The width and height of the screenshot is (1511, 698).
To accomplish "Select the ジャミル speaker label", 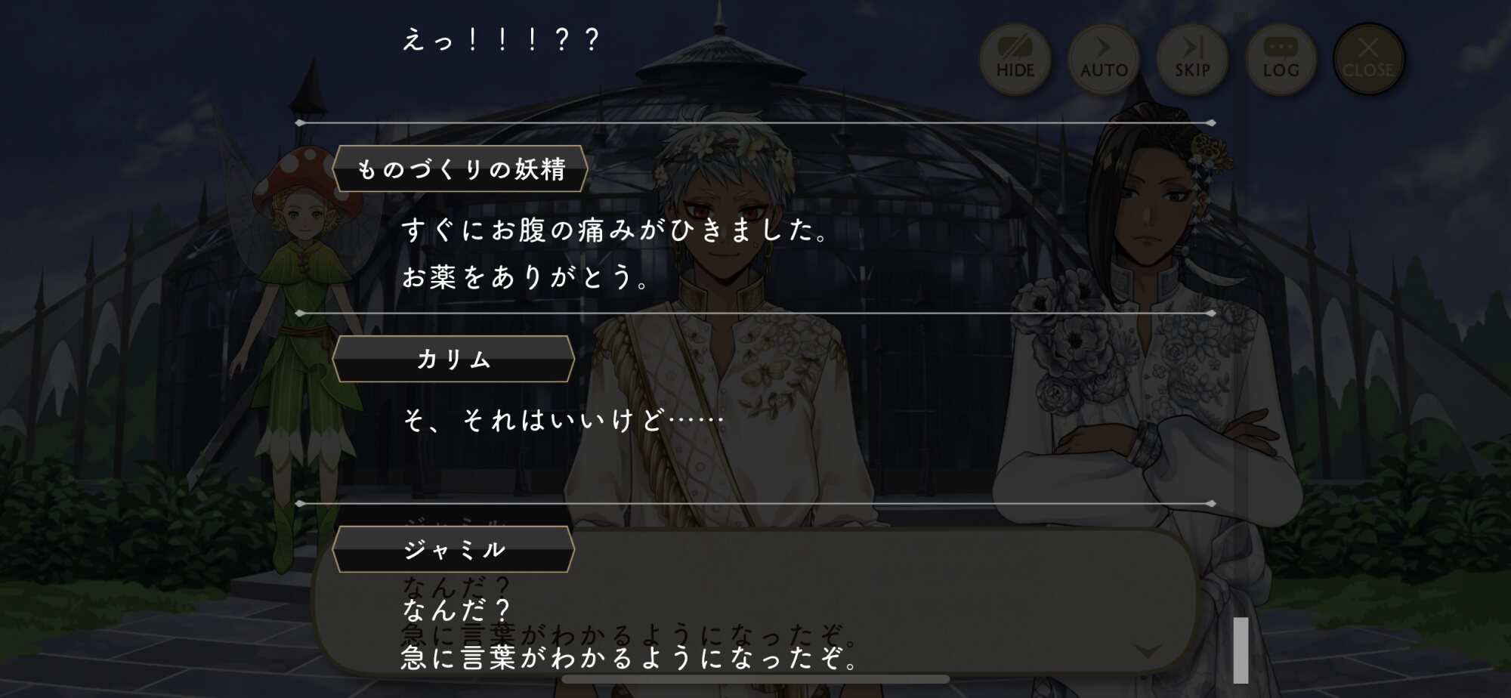I will pos(453,549).
